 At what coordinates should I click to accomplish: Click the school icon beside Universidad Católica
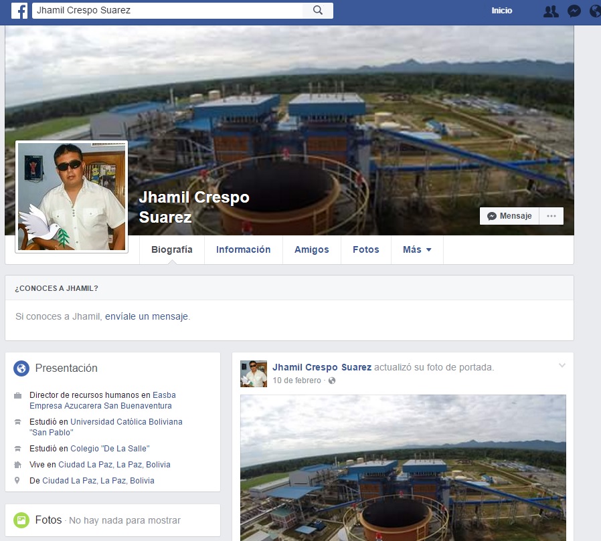(x=17, y=422)
